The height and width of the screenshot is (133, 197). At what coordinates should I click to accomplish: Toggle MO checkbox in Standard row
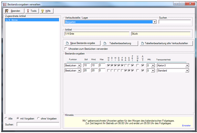point(109,71)
